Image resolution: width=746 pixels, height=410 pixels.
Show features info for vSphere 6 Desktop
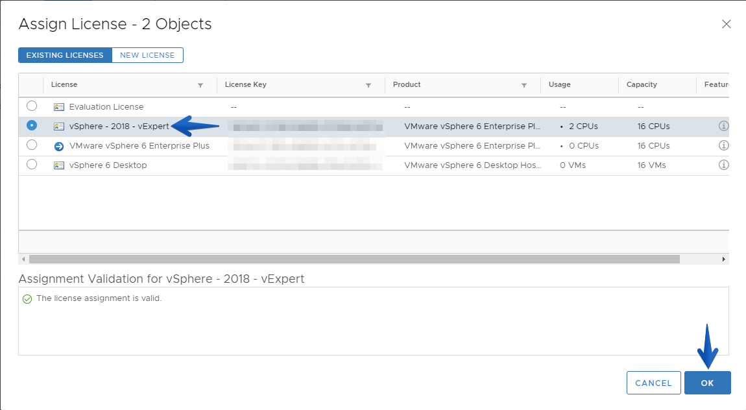[724, 165]
